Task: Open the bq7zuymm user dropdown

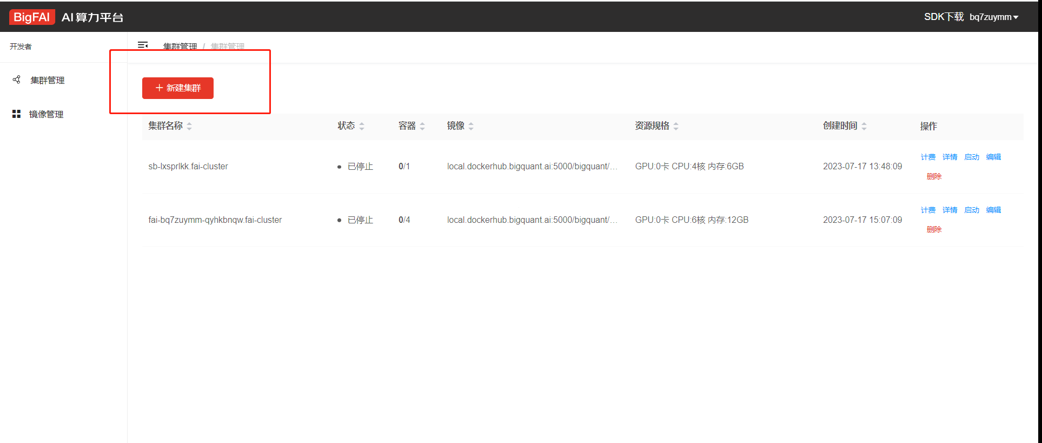Action: [x=993, y=17]
